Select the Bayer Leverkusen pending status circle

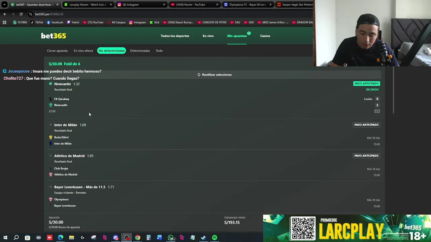pyautogui.click(x=51, y=187)
